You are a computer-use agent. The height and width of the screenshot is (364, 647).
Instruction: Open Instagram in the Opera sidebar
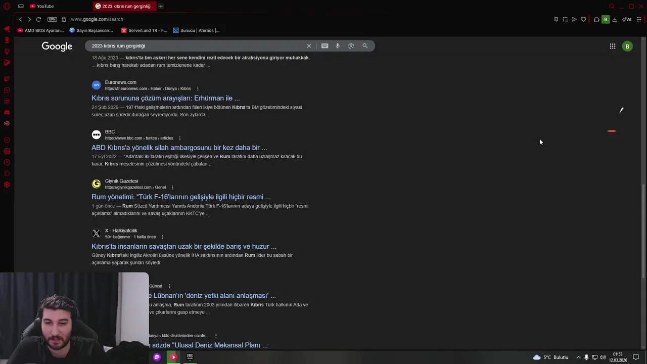[x=7, y=101]
